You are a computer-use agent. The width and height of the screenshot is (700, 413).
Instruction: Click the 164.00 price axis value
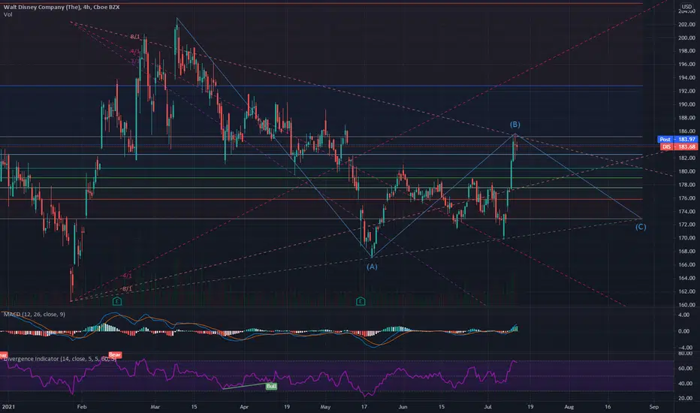[x=686, y=278]
